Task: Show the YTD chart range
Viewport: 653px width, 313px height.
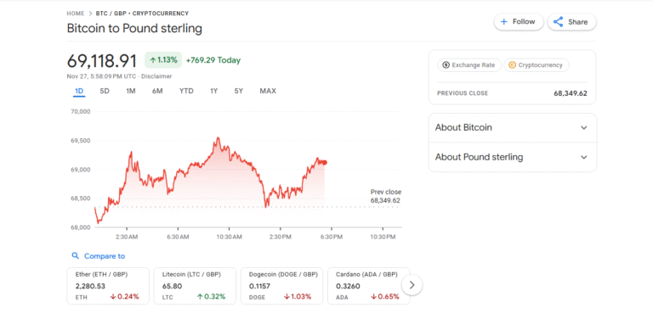Action: tap(186, 91)
